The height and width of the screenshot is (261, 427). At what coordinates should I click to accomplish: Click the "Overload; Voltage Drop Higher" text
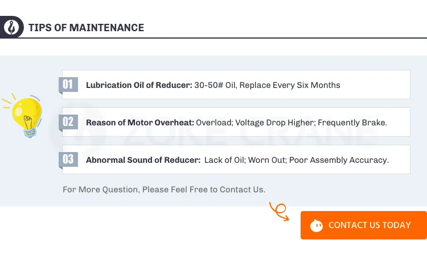pos(254,122)
